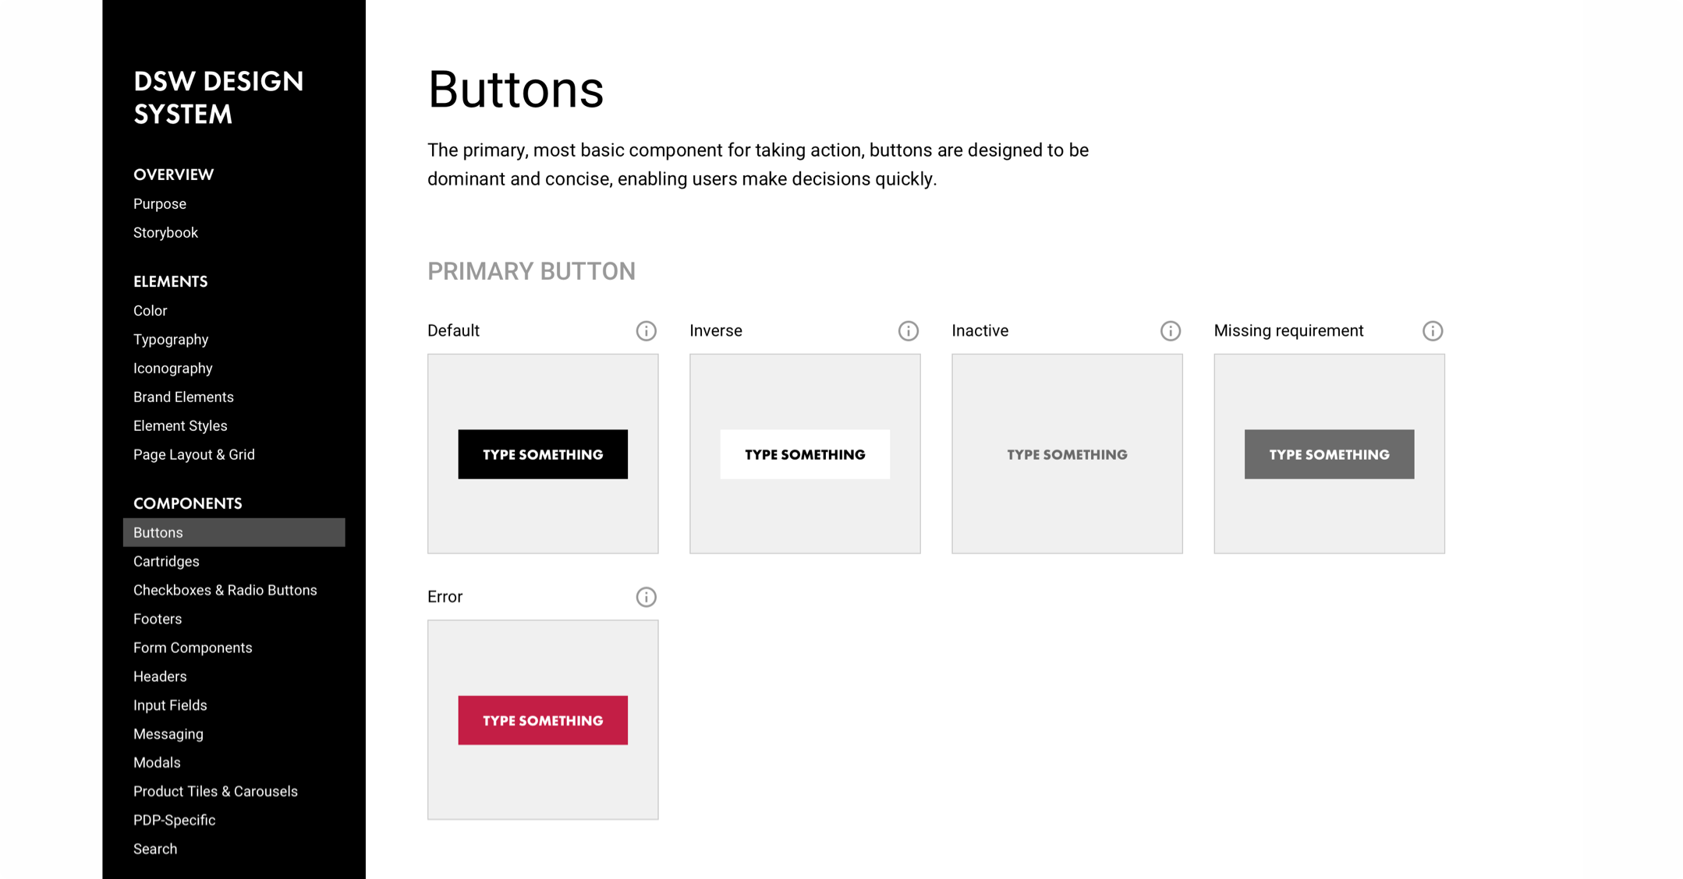Viewport: 1683px width, 879px height.
Task: Show info for Missing requirement
Action: (x=1432, y=331)
